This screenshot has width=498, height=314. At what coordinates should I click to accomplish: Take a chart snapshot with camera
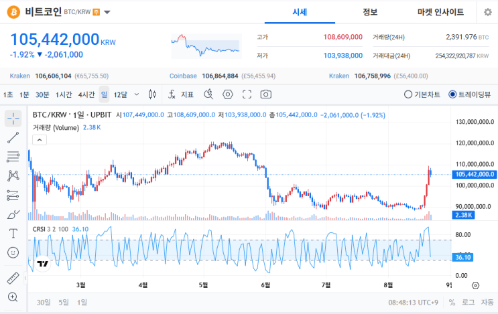(x=266, y=94)
